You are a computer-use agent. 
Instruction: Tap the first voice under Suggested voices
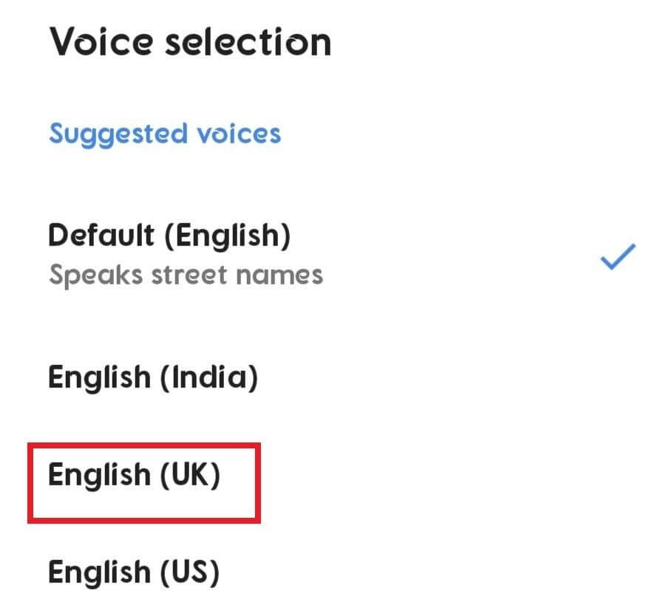(x=169, y=235)
